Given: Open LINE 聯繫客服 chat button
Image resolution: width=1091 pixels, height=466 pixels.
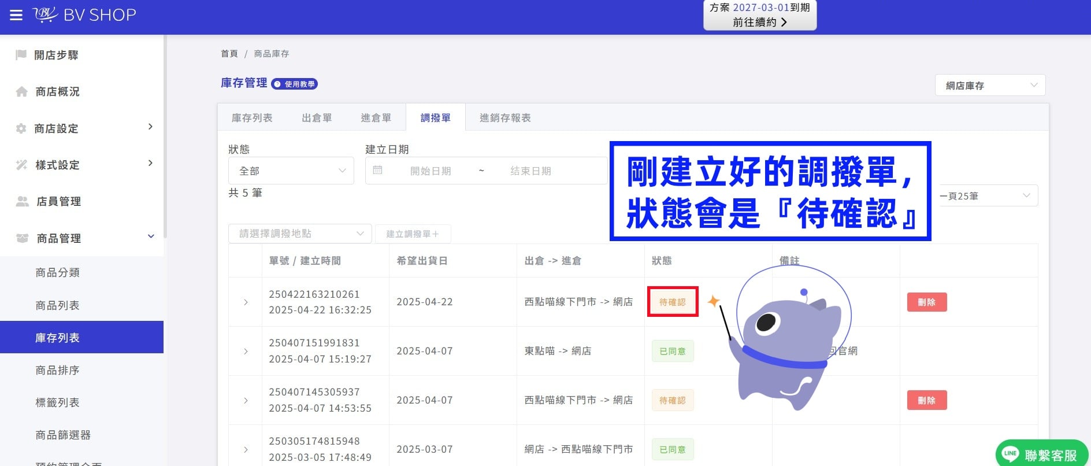Looking at the screenshot, I should 1042,454.
